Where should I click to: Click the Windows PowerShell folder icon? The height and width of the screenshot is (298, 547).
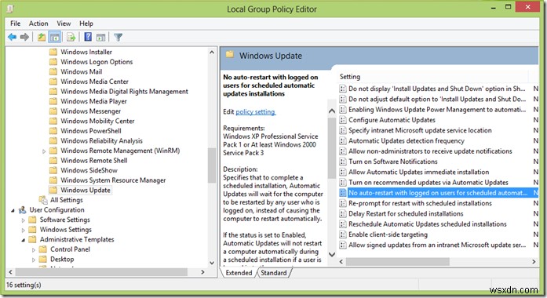coord(53,131)
